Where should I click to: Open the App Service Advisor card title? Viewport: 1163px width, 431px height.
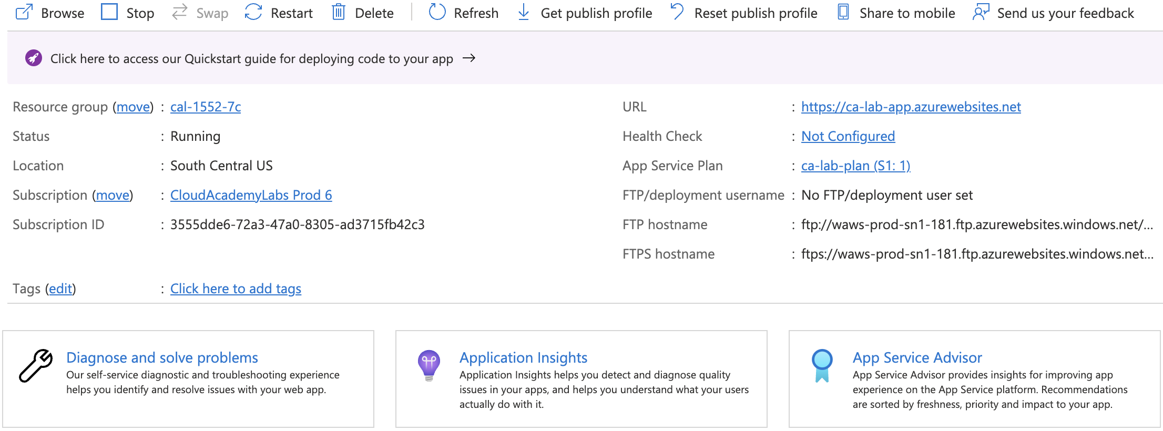tap(917, 357)
